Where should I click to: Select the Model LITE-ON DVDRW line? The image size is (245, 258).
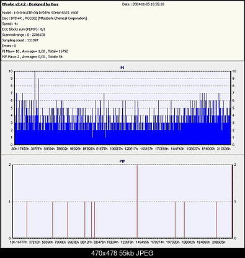tap(40, 13)
